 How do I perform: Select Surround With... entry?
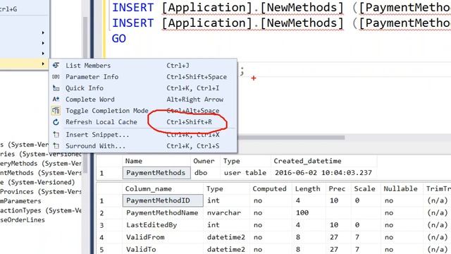143,146
